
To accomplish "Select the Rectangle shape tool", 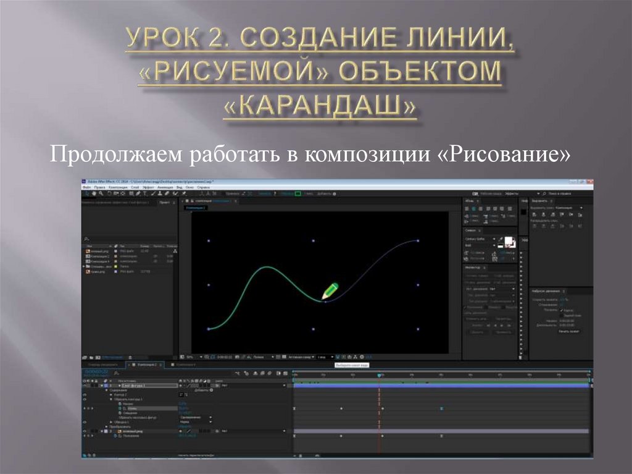I will point(131,194).
